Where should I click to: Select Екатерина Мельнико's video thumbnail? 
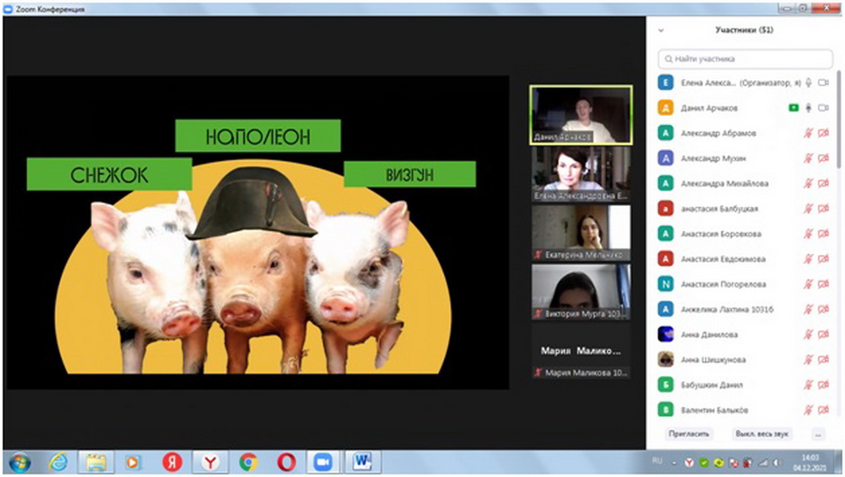coord(581,232)
